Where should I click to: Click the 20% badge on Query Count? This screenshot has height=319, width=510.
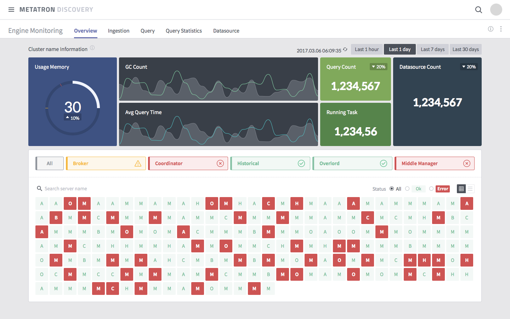pos(379,67)
